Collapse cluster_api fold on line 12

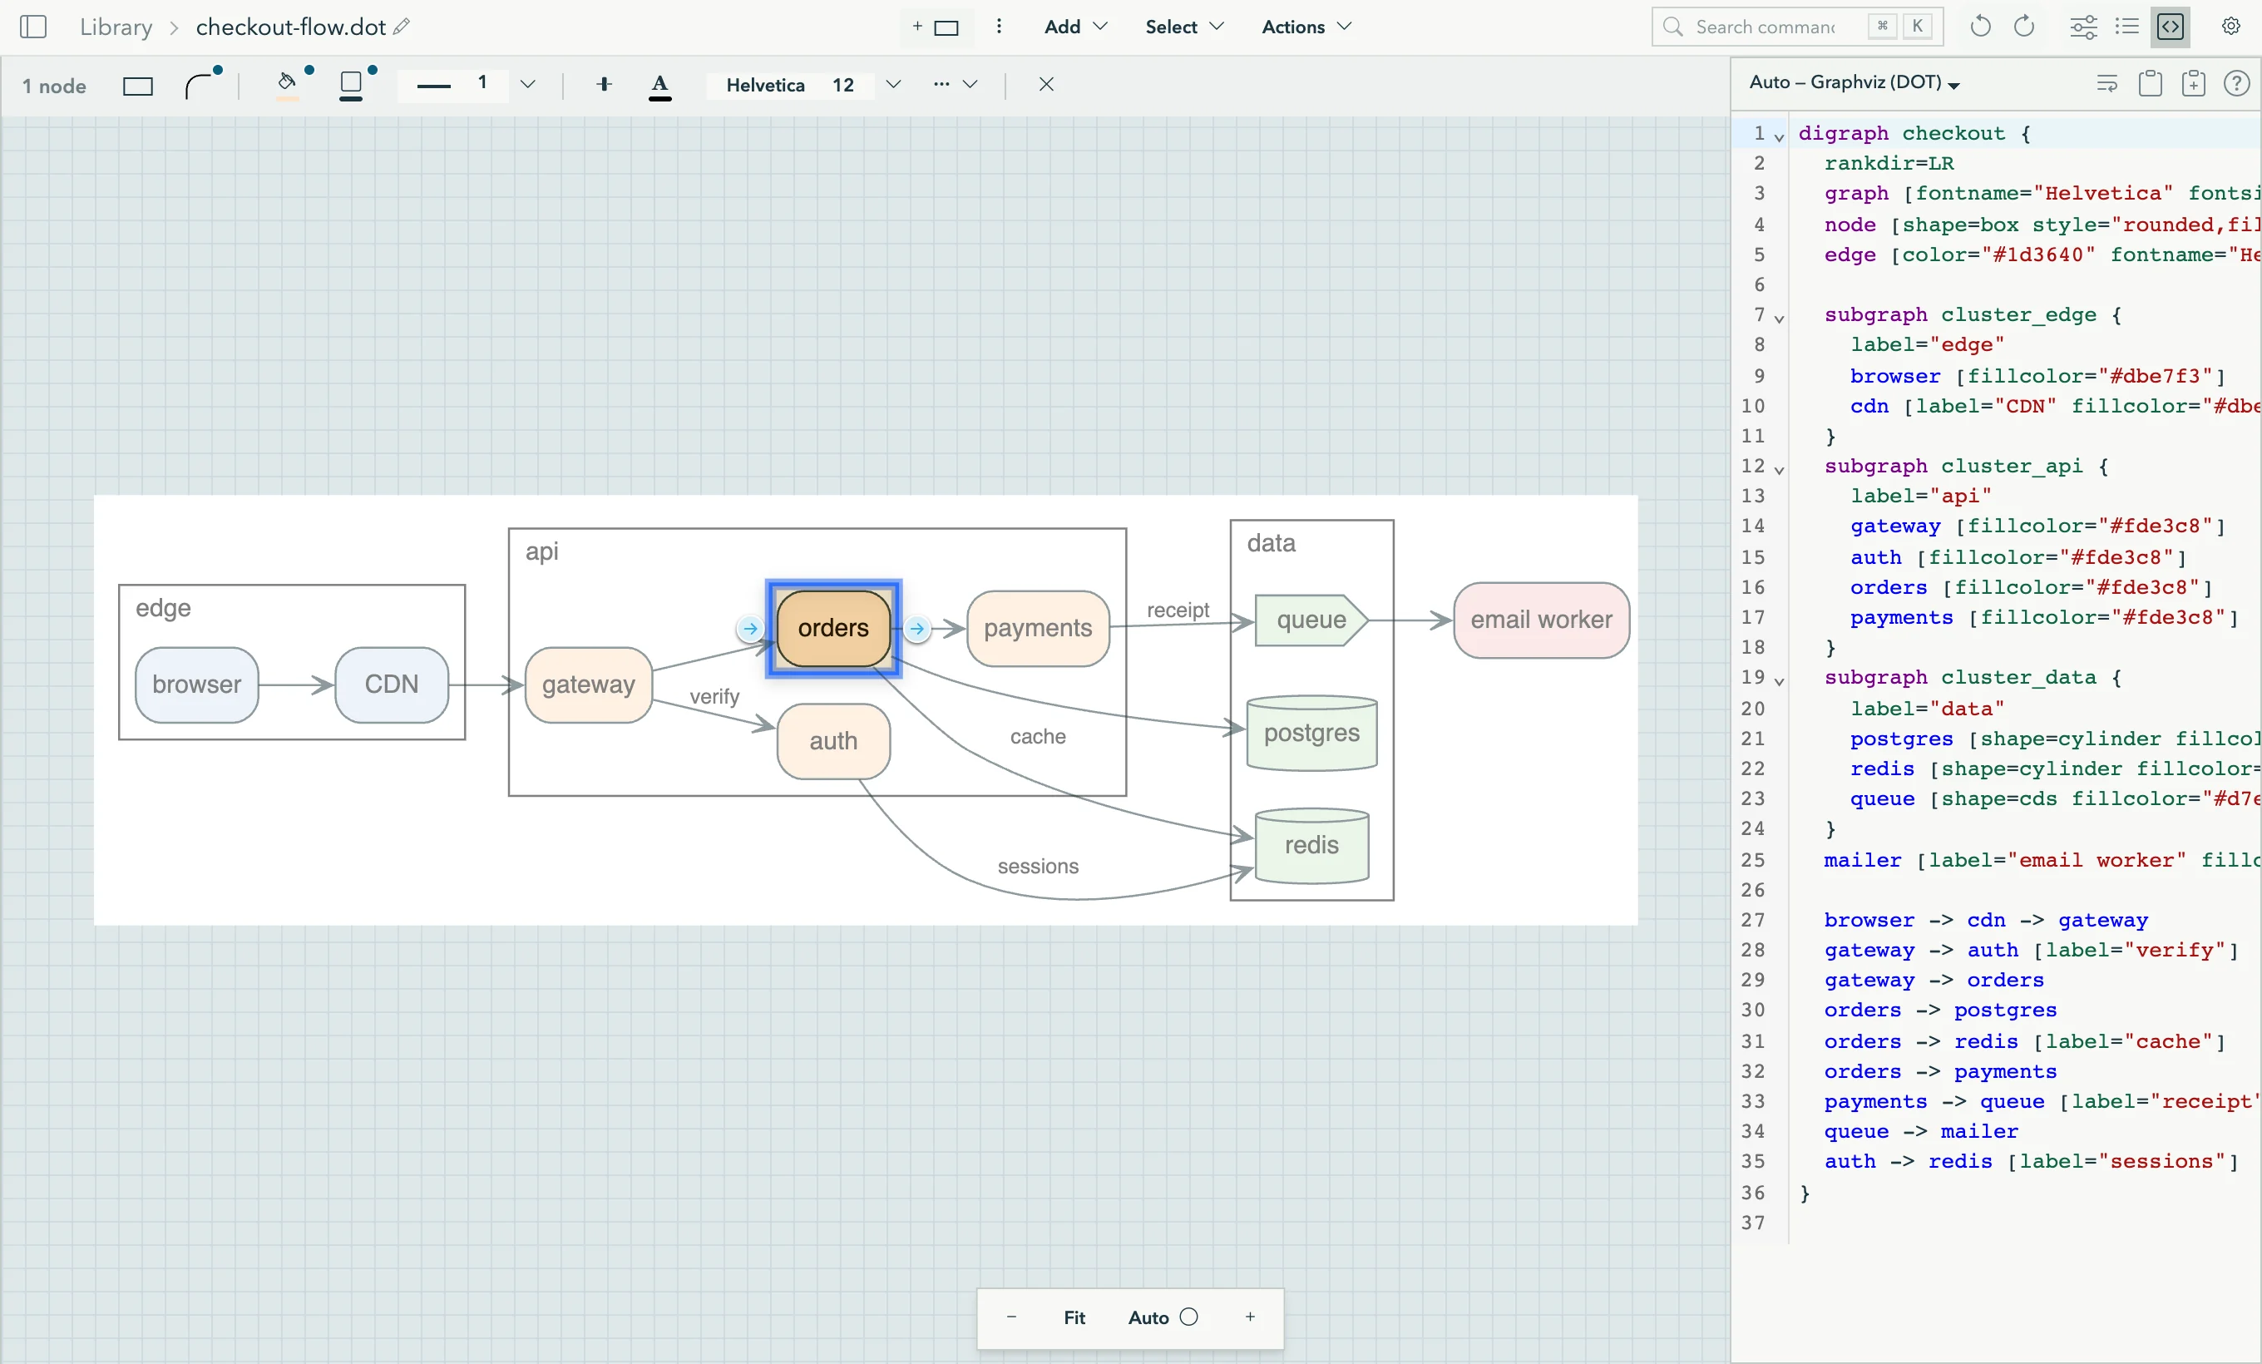coord(1779,470)
